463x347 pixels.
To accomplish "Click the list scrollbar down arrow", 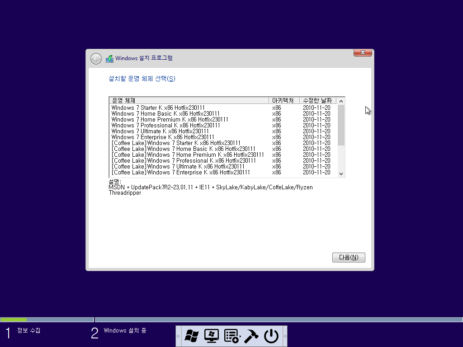I will click(x=341, y=174).
